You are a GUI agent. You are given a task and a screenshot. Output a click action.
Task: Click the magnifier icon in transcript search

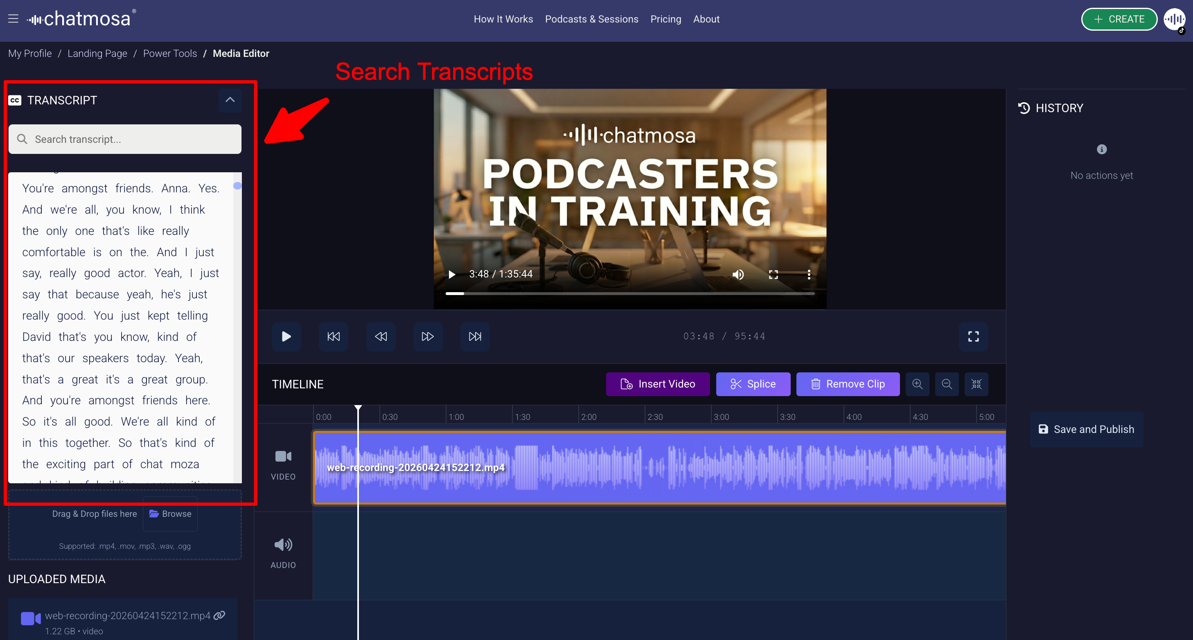[22, 139]
